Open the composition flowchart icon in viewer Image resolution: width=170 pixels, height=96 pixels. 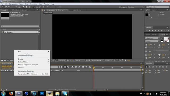point(122,60)
